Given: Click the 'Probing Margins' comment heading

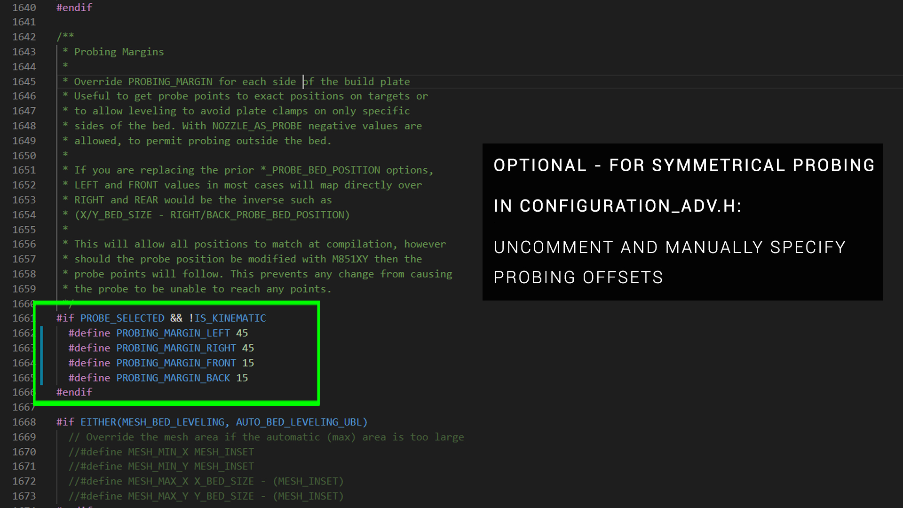Looking at the screenshot, I should point(119,52).
